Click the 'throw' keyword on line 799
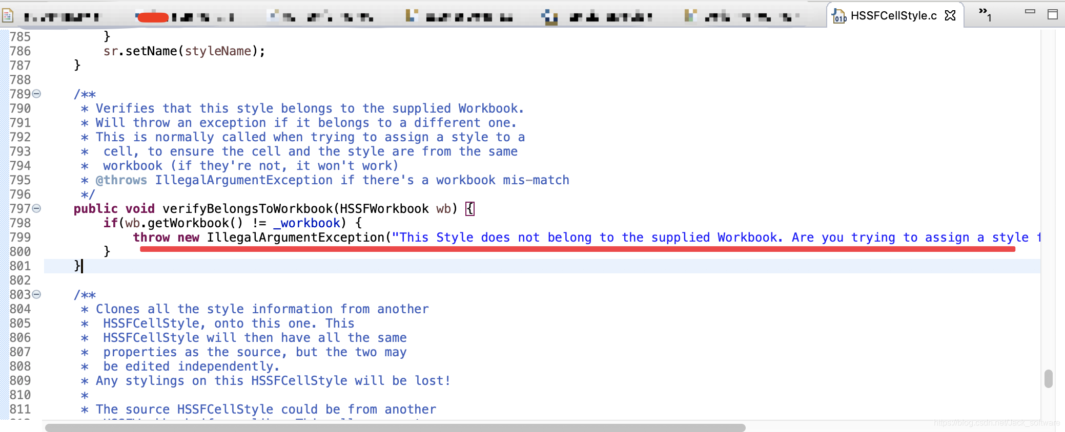The image size is (1065, 432). (151, 237)
